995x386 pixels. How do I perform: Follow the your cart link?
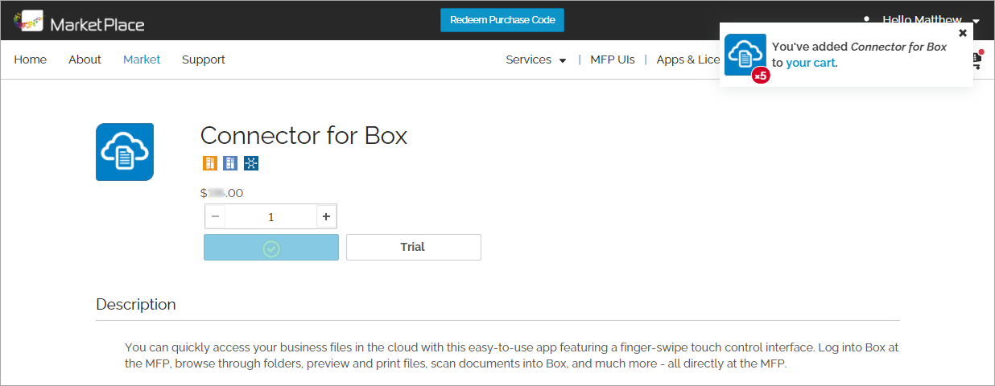click(x=810, y=63)
